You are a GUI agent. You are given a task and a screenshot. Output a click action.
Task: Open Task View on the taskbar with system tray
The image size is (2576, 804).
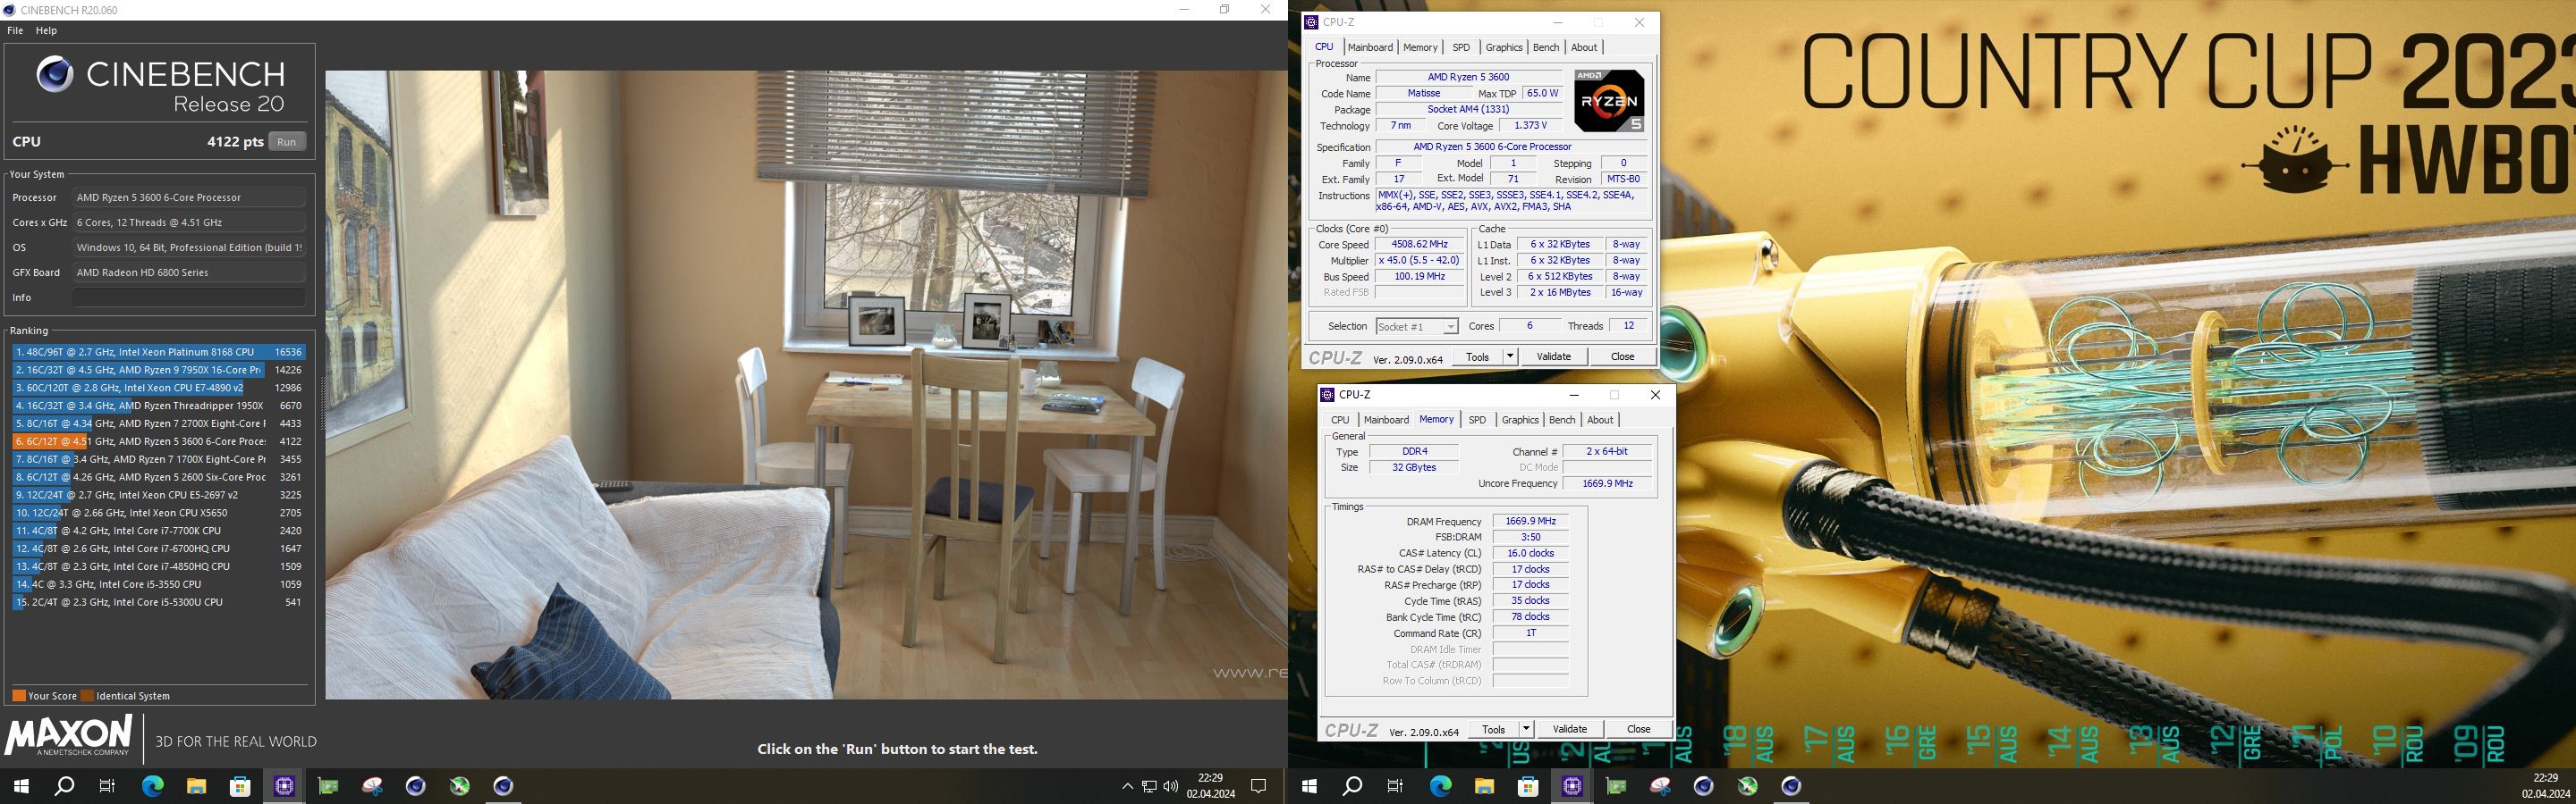108,786
